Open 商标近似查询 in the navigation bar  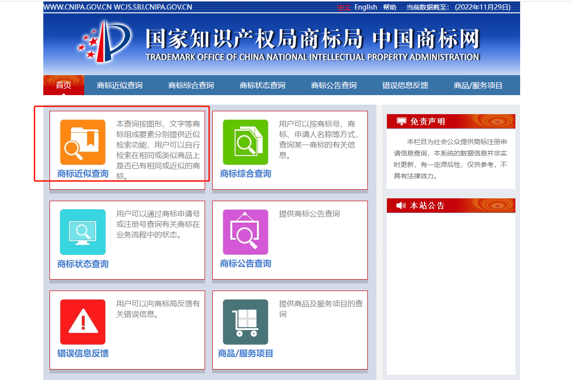pyautogui.click(x=119, y=85)
